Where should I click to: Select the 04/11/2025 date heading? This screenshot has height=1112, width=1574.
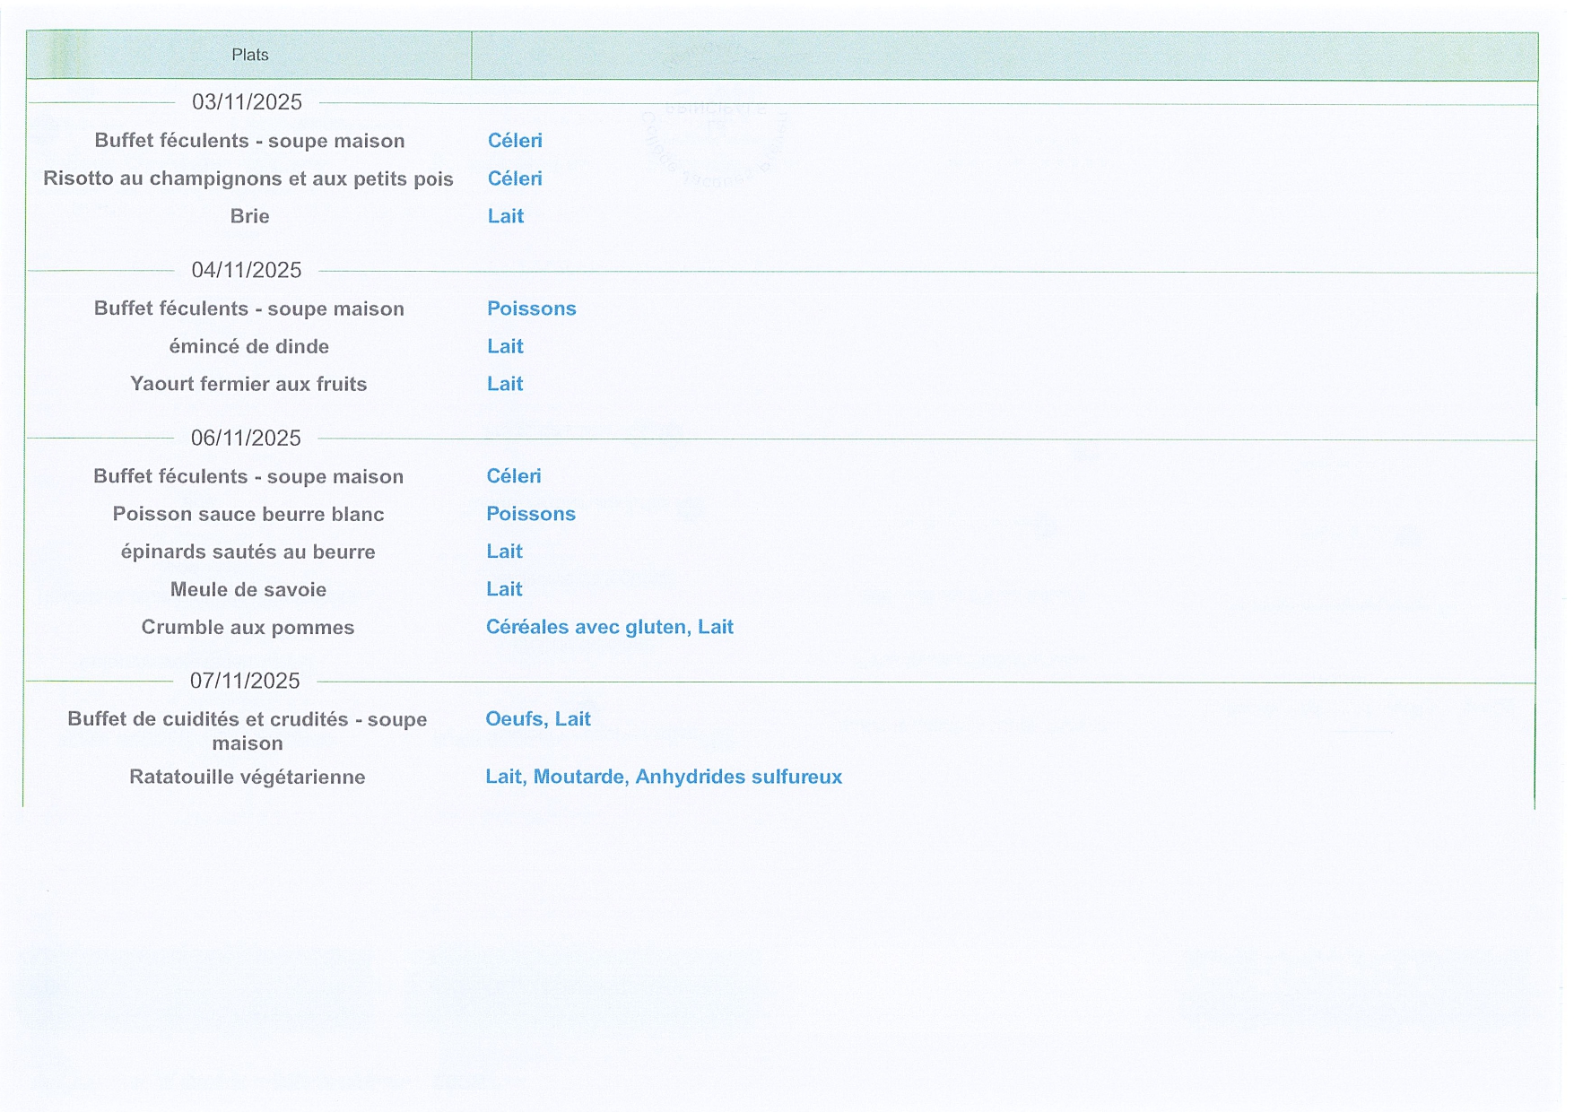247,270
